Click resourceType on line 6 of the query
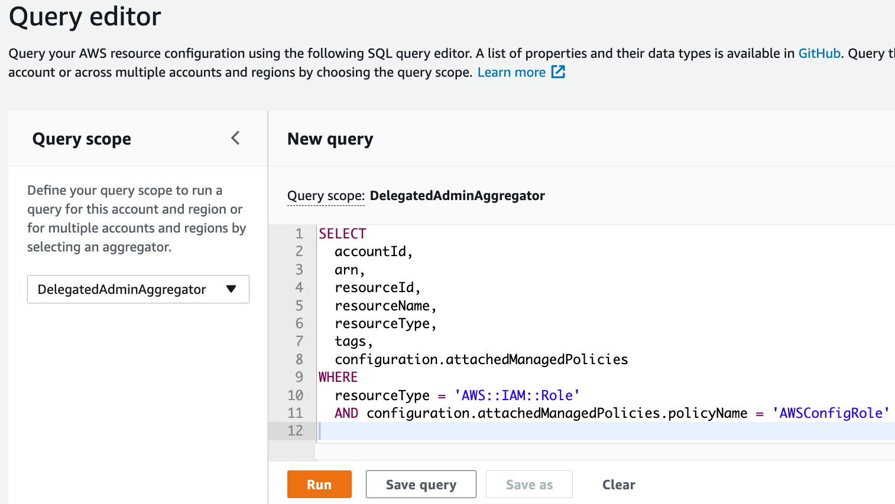The height and width of the screenshot is (504, 895). pos(384,323)
